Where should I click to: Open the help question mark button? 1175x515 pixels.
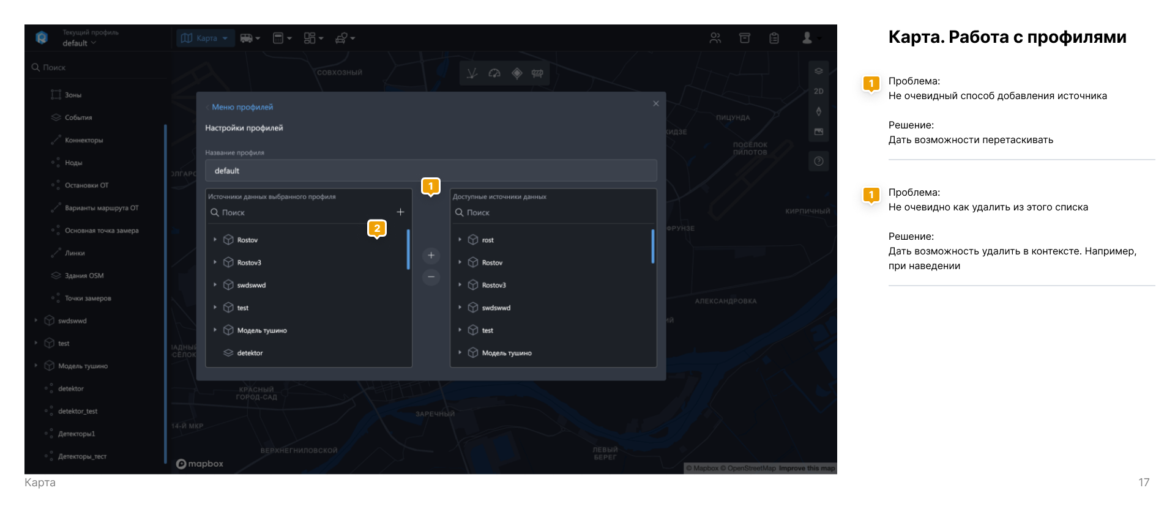coord(819,161)
